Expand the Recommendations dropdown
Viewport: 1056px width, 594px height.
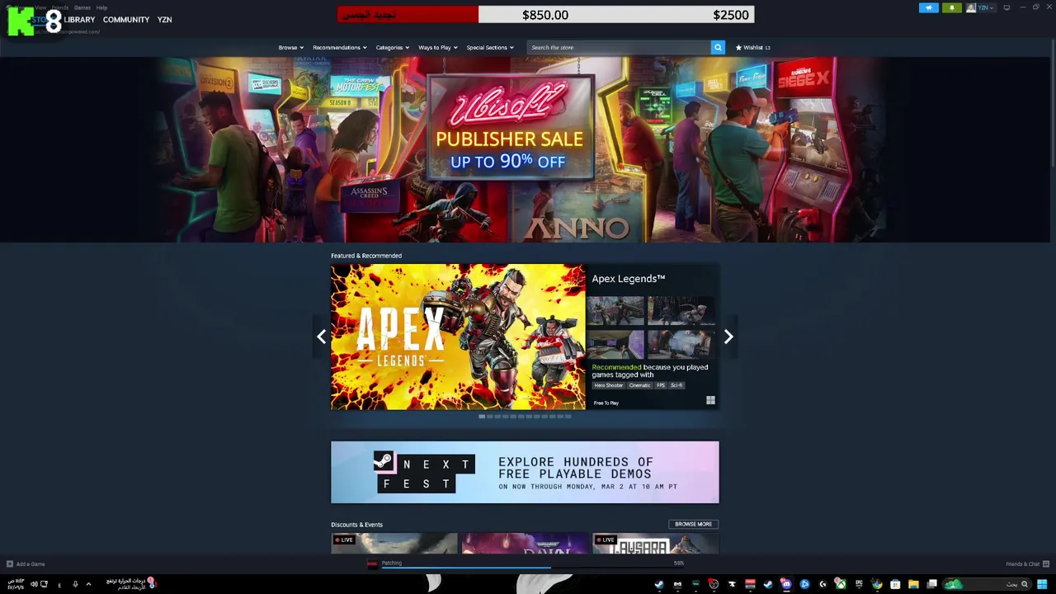[x=339, y=47]
